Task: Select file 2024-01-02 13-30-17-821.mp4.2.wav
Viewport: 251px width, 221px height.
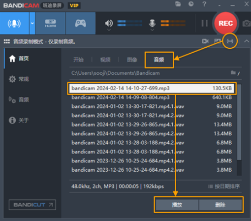Action: point(152,116)
